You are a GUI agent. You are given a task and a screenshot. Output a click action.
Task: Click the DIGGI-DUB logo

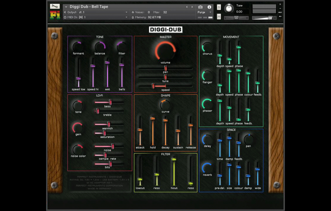[x=165, y=30]
